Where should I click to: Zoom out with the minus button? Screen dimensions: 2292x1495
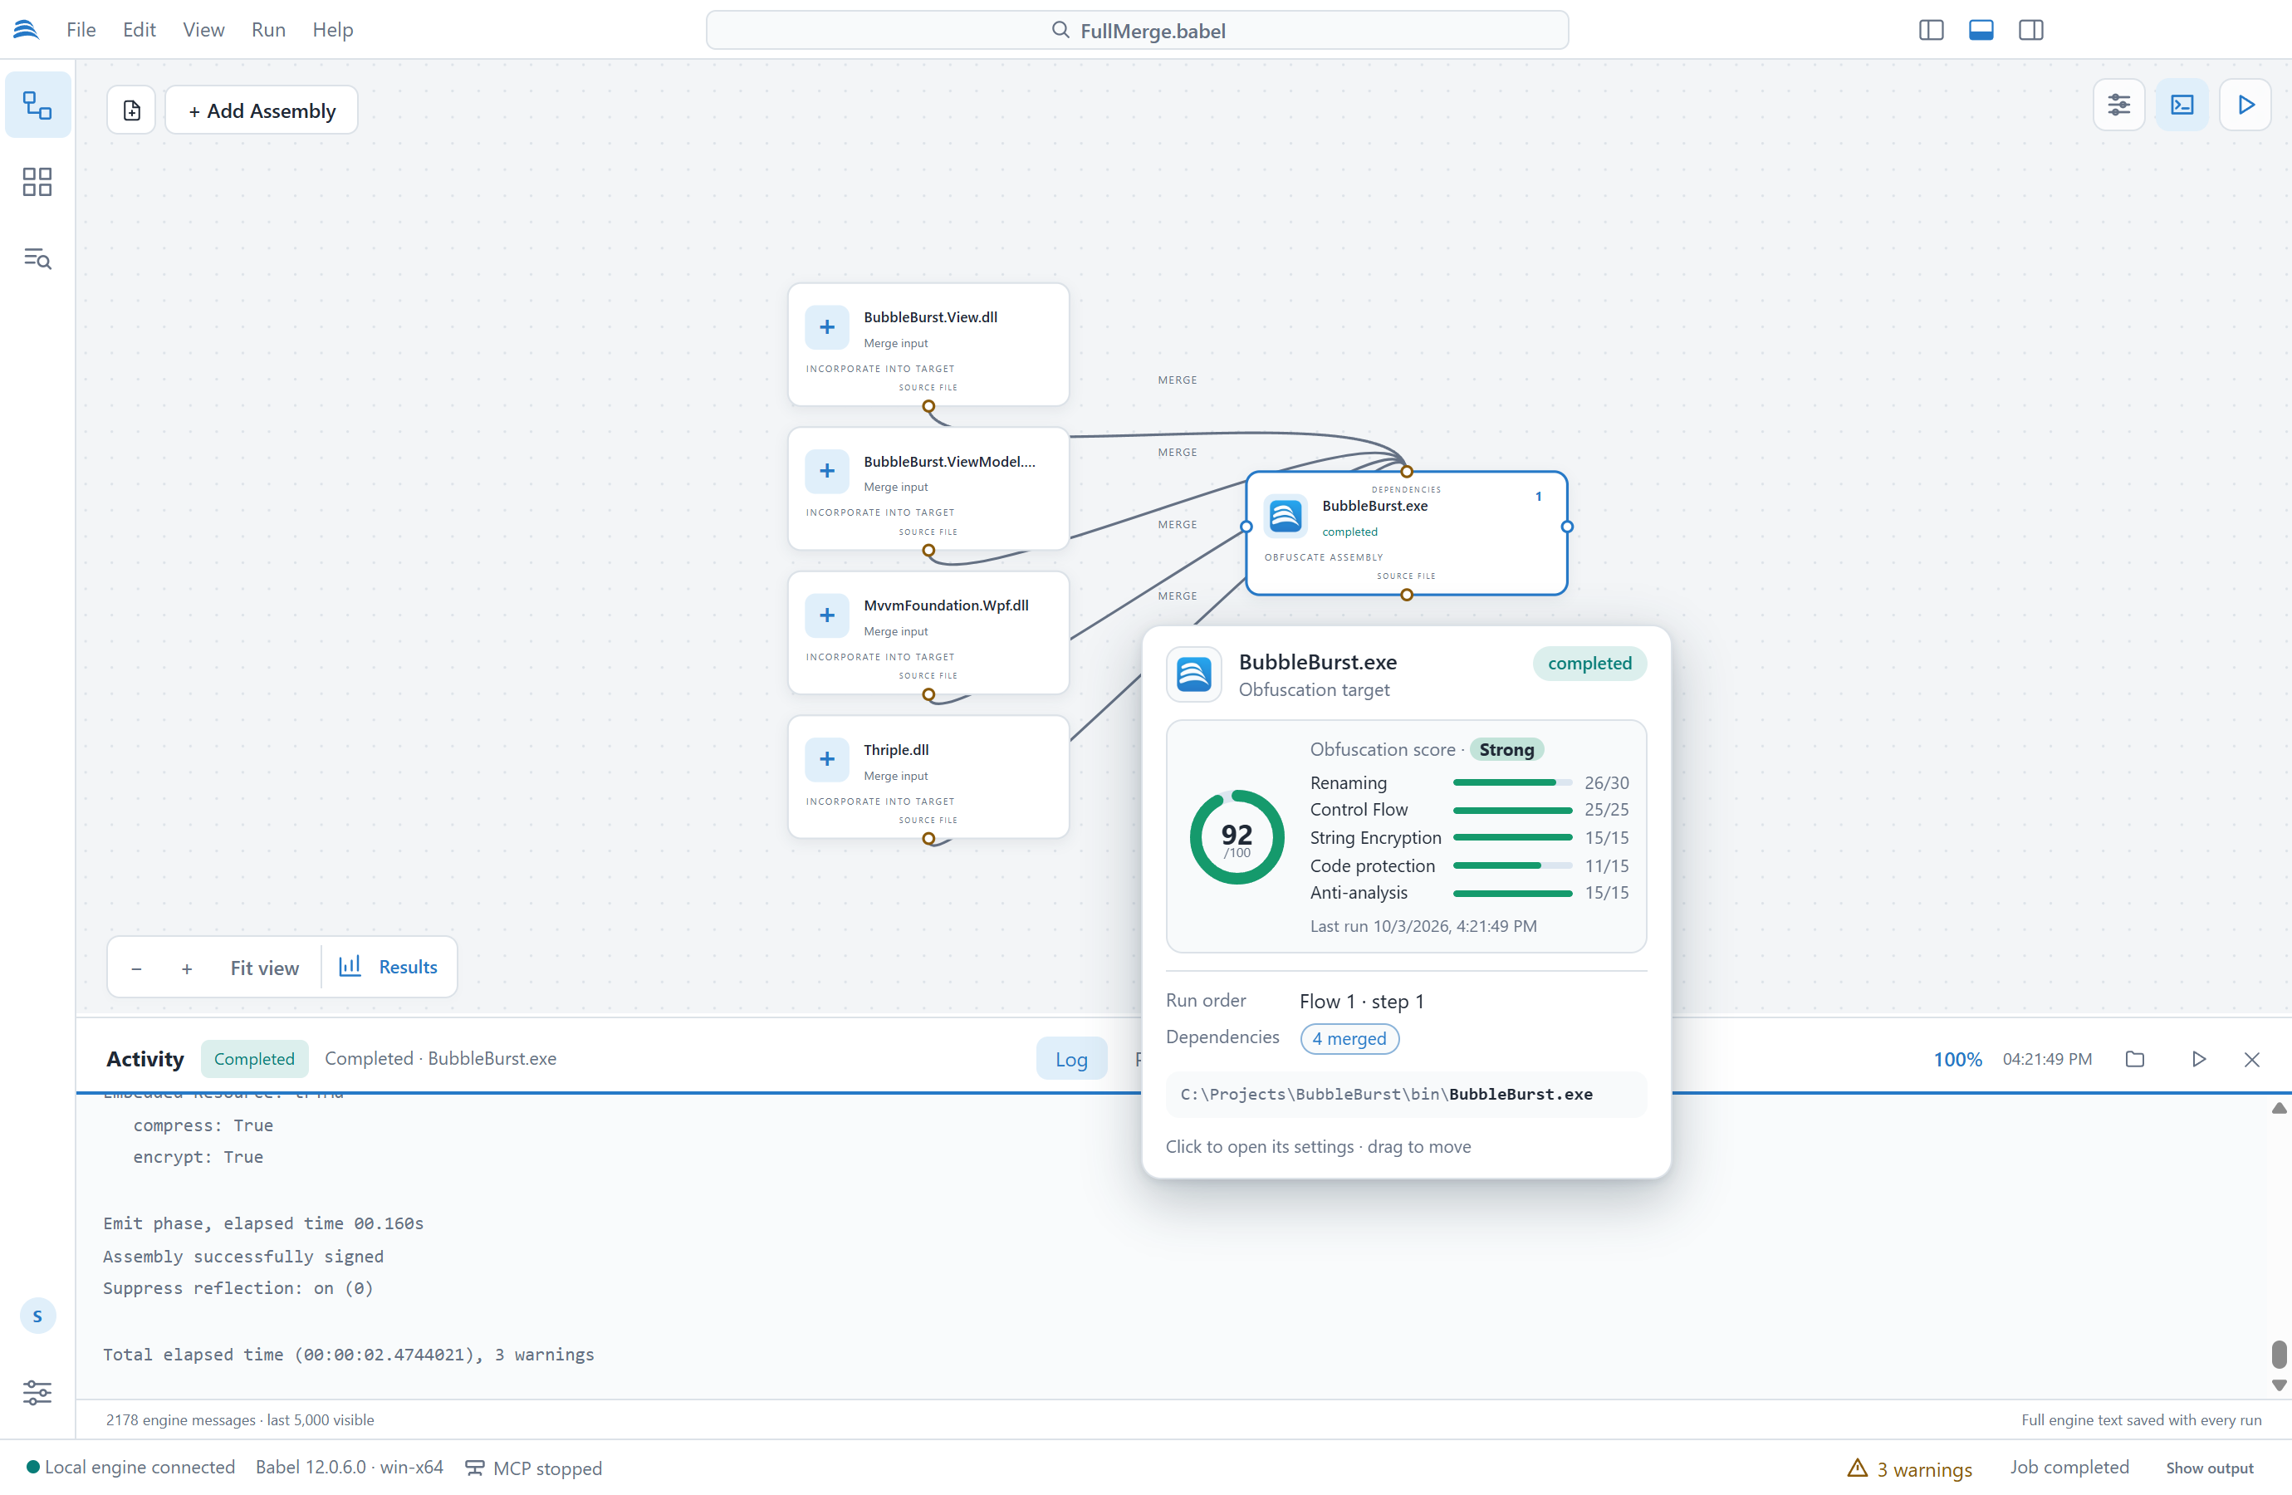click(137, 968)
